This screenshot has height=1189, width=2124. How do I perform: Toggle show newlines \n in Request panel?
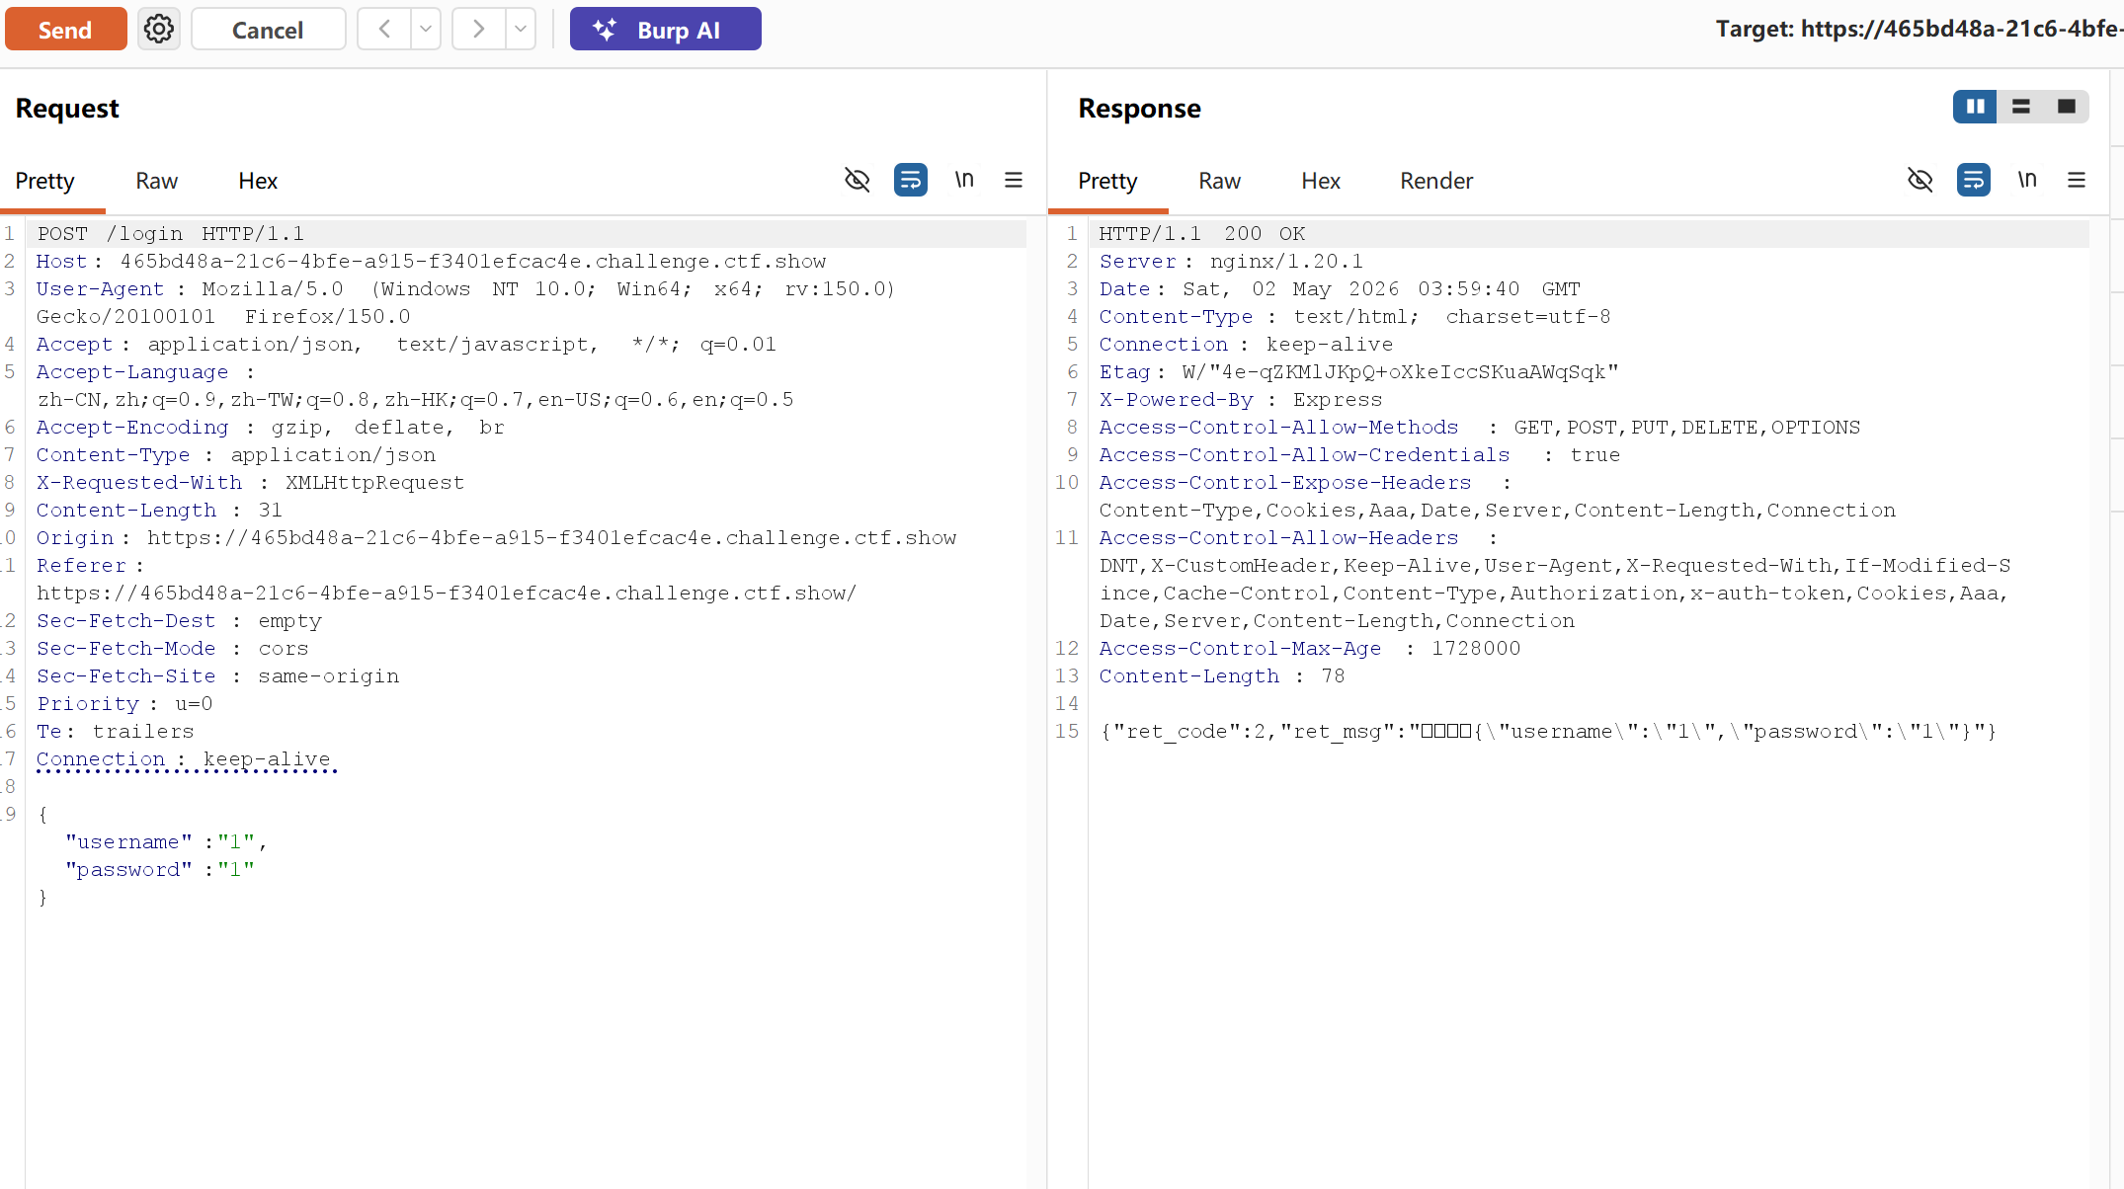click(964, 180)
